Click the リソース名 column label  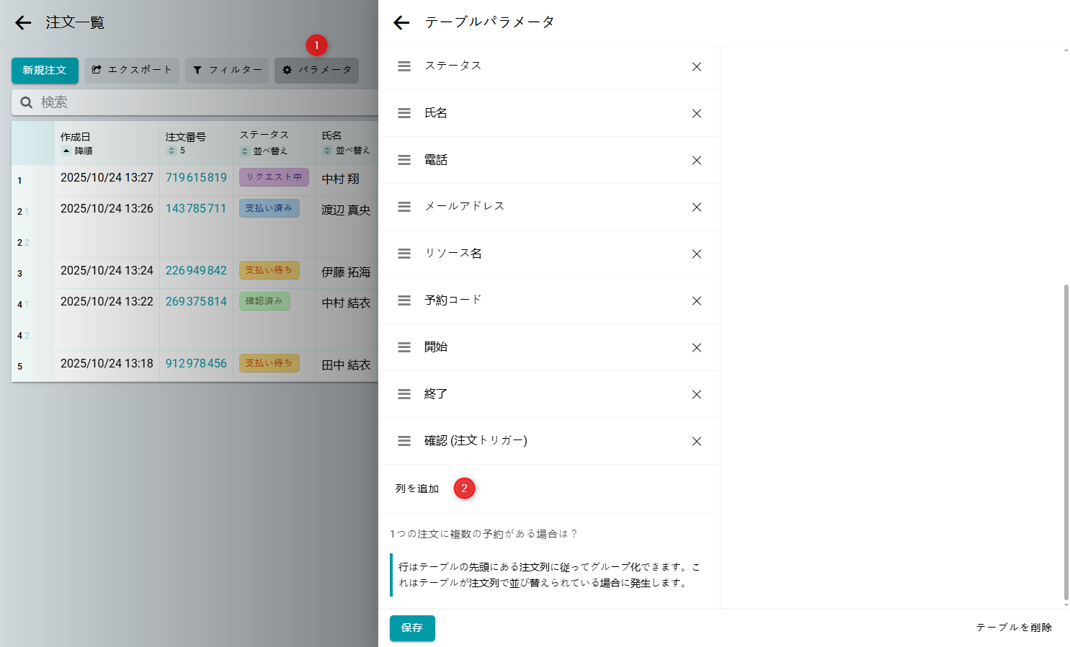point(453,254)
